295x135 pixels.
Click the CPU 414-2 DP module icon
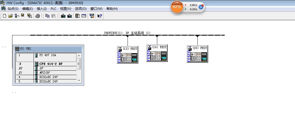[x=37, y=64]
